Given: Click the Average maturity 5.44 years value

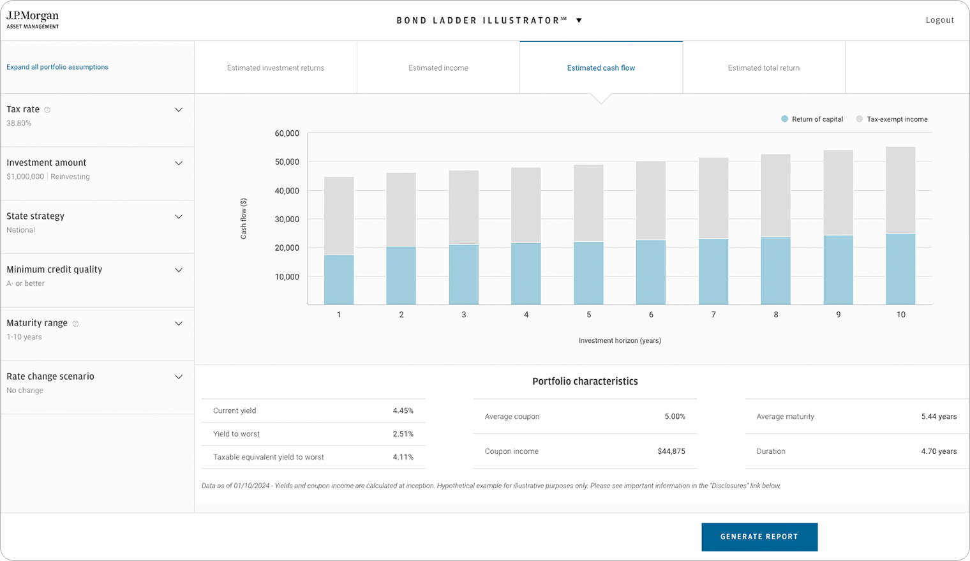Looking at the screenshot, I should coord(939,417).
